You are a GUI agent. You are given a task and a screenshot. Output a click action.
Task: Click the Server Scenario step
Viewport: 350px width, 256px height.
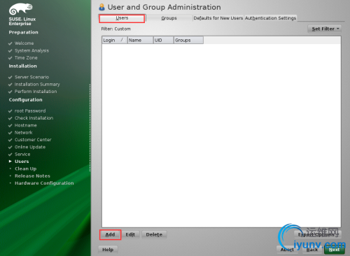coord(31,77)
